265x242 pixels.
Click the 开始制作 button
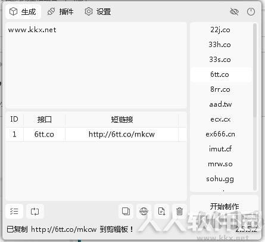click(225, 206)
